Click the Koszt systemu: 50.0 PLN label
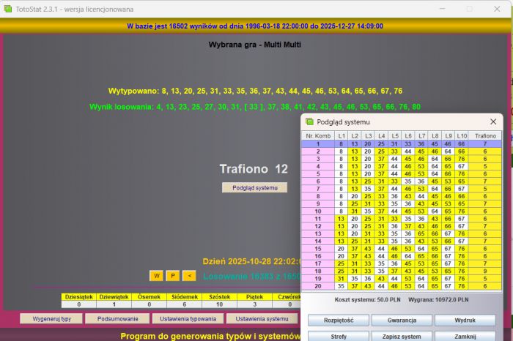 (x=367, y=300)
